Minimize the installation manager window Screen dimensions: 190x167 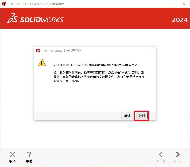click(161, 4)
